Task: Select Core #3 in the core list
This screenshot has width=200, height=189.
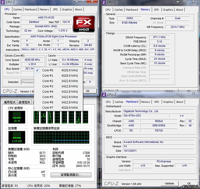Action: point(58,87)
